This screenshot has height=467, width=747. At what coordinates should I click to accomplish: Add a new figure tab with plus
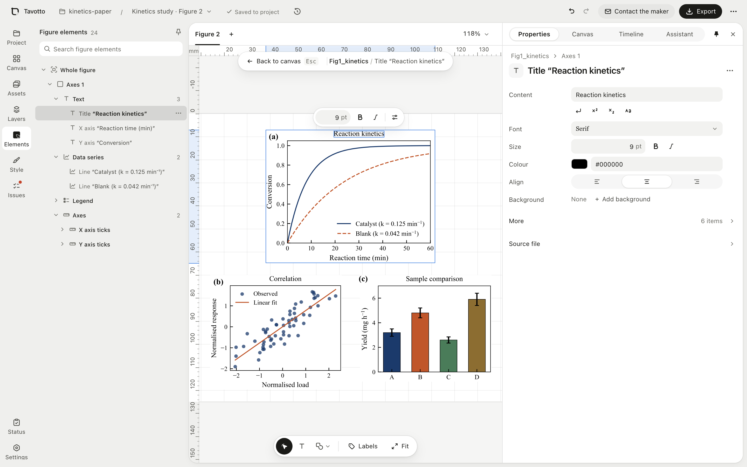coord(231,34)
